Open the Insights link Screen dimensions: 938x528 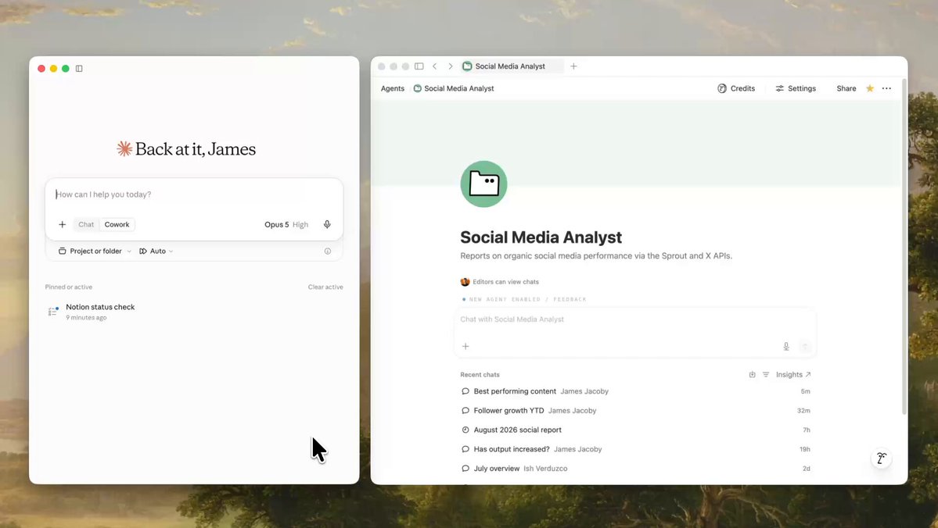click(x=793, y=374)
